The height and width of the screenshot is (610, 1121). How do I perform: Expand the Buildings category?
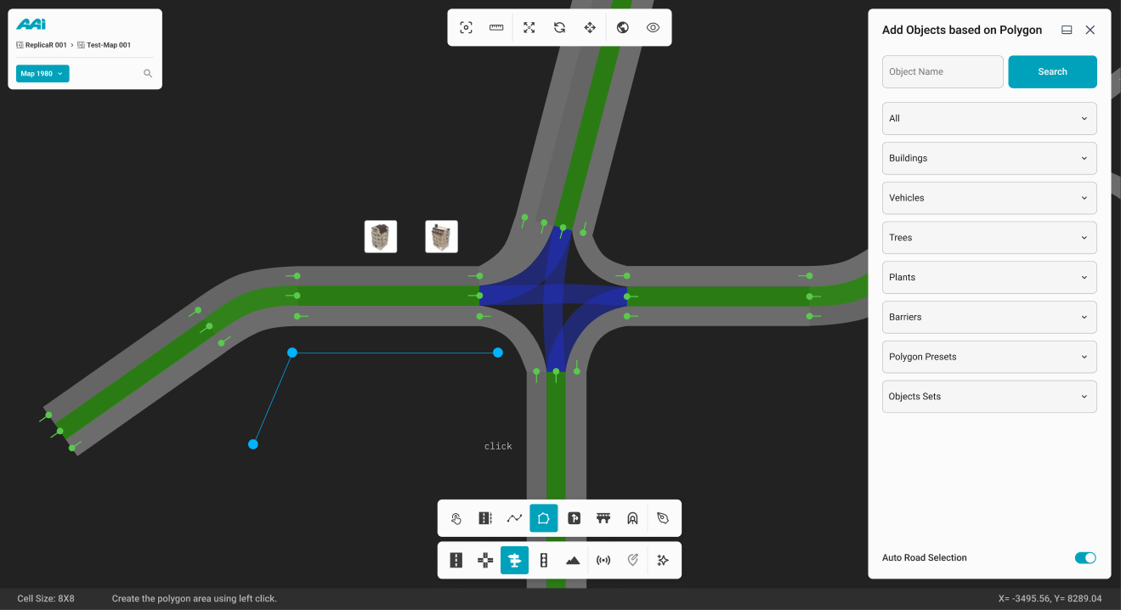point(989,158)
